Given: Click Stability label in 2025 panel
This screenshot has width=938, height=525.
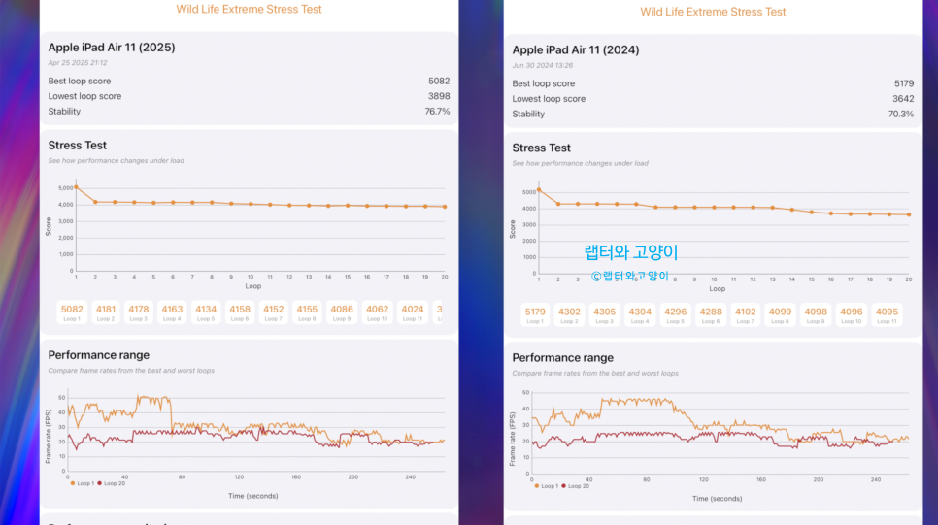Looking at the screenshot, I should pyautogui.click(x=64, y=112).
